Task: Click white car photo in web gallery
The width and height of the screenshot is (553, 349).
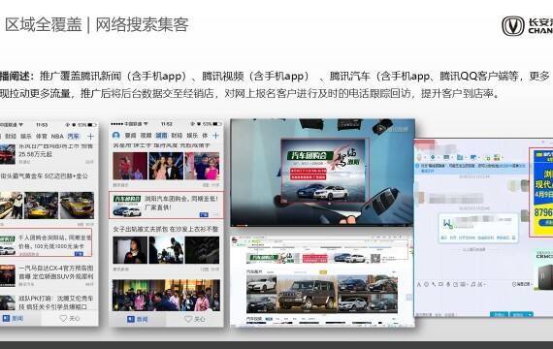Action: click(261, 284)
